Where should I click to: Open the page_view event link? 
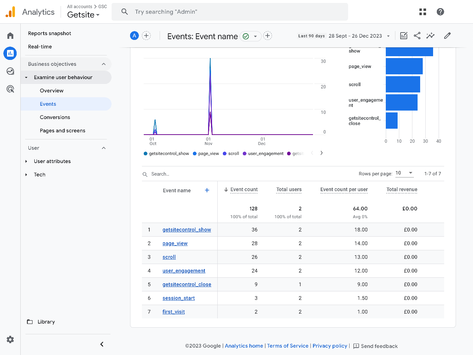(175, 243)
